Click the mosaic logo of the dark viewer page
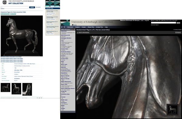The width and height of the screenshot is (182, 119). [x=65, y=23]
